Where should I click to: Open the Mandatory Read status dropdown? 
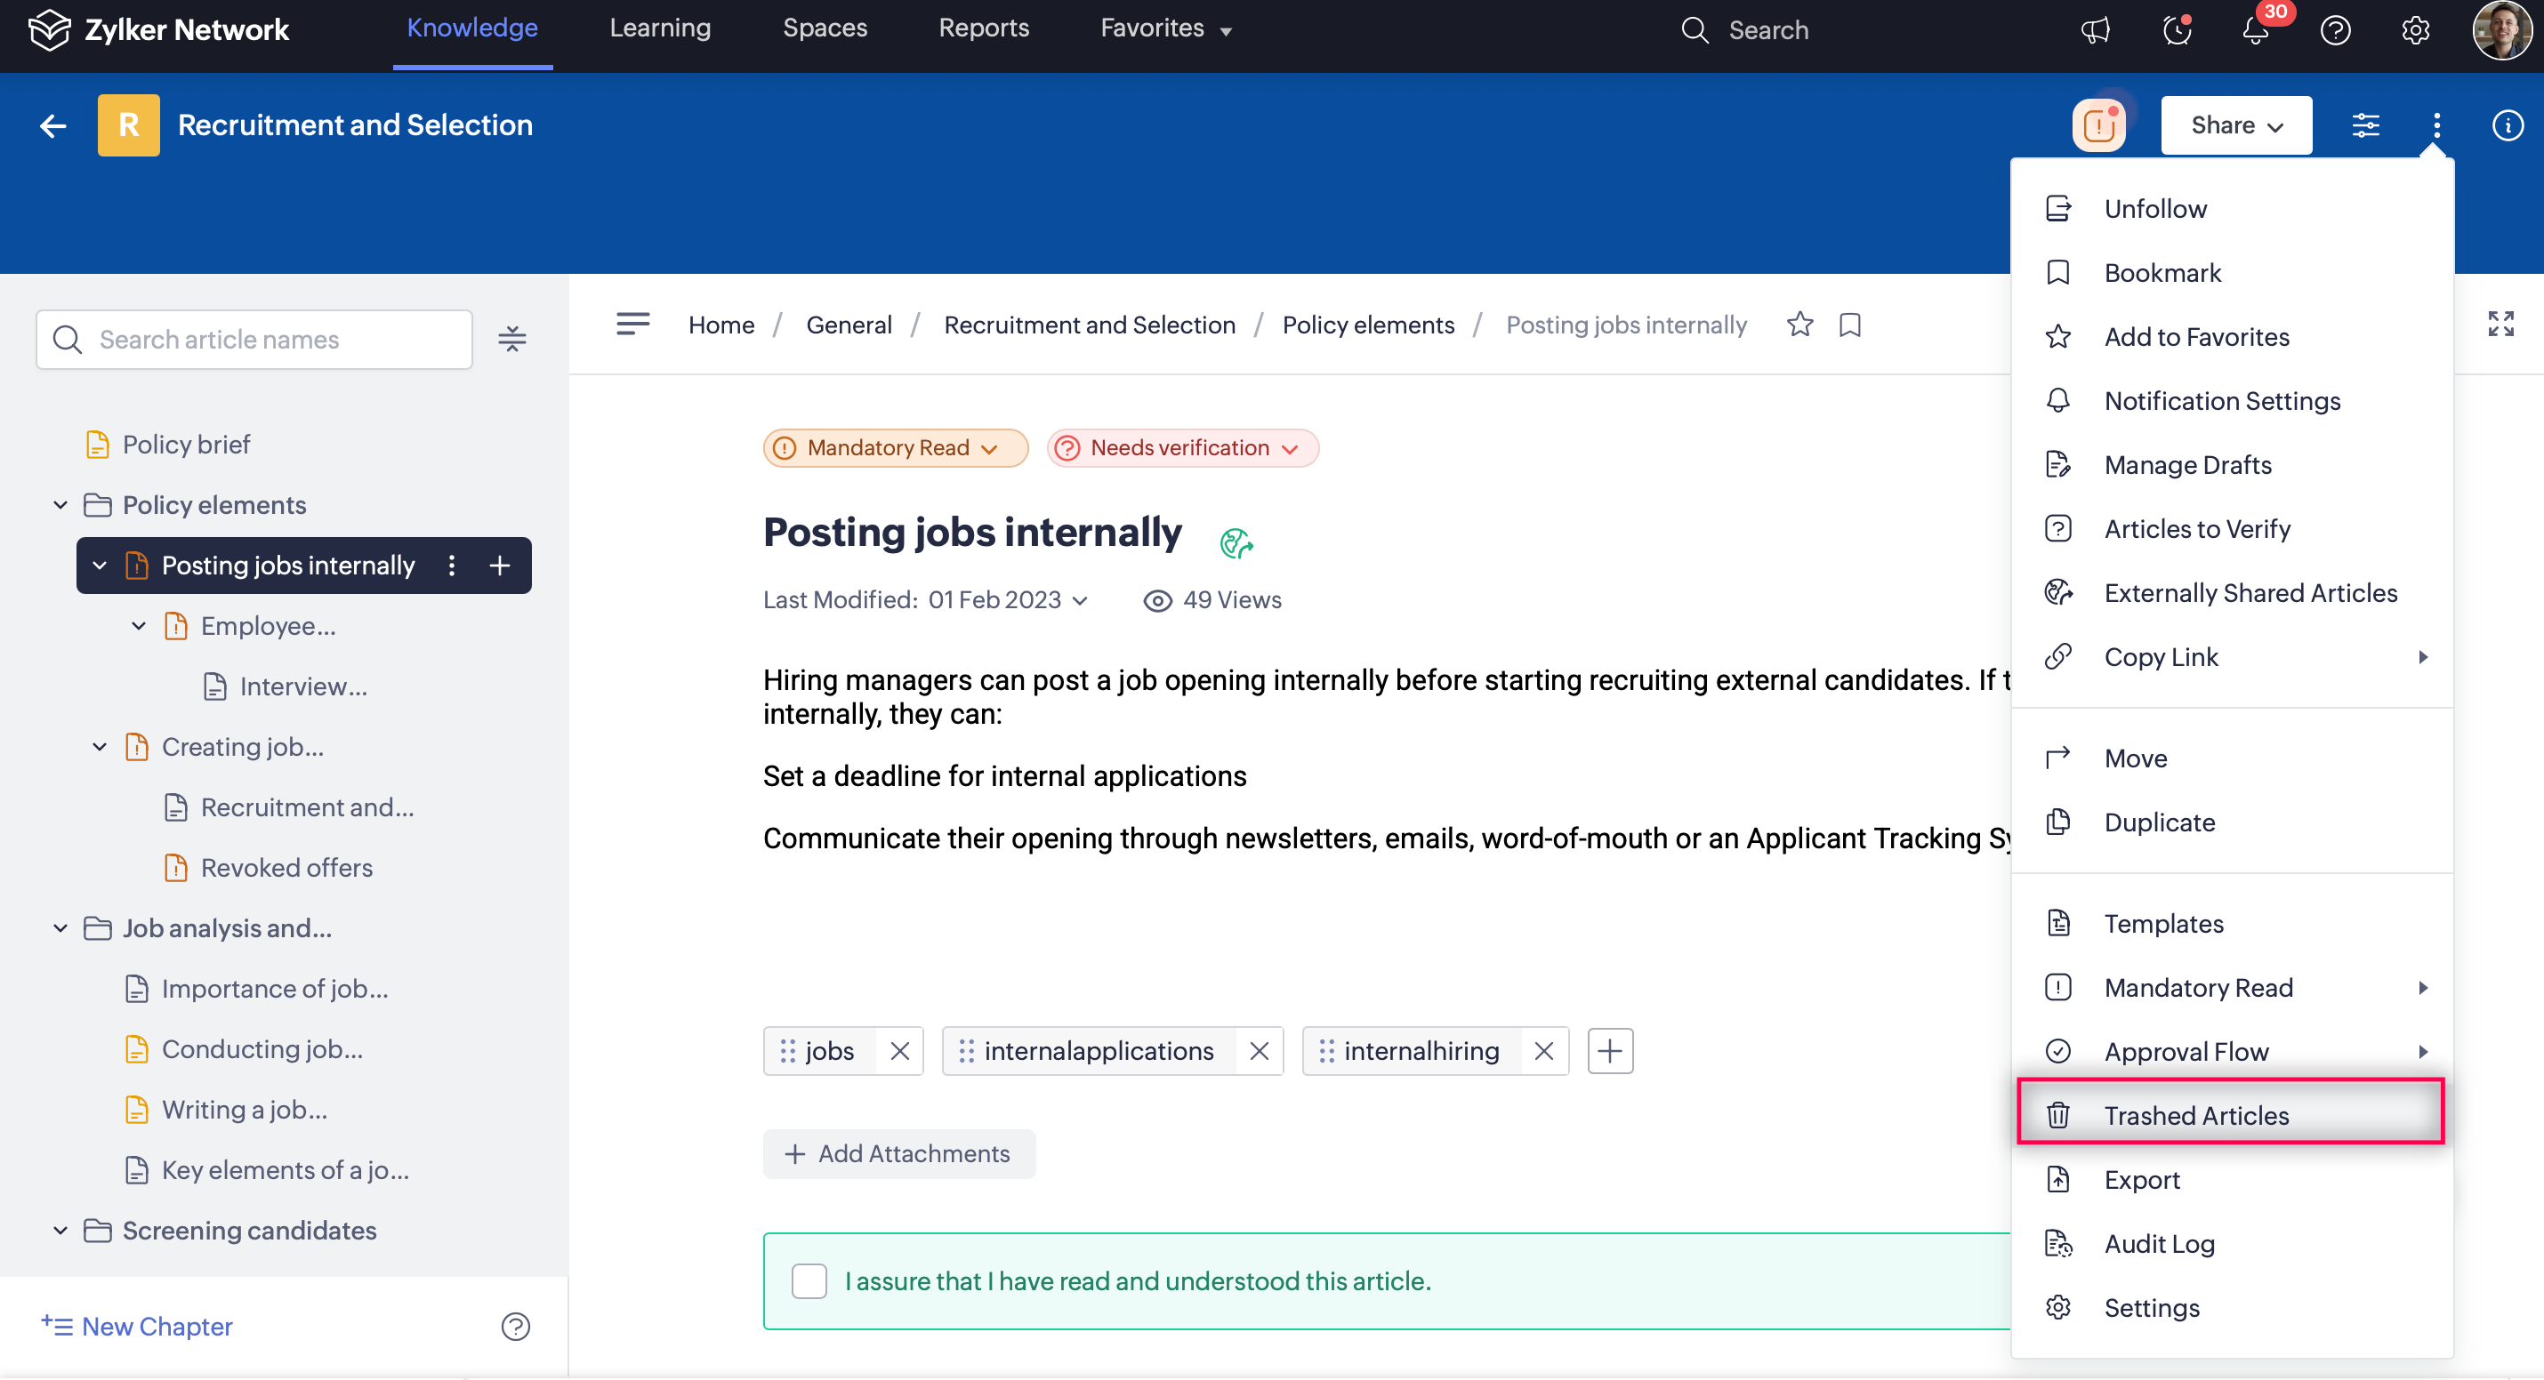coord(895,448)
